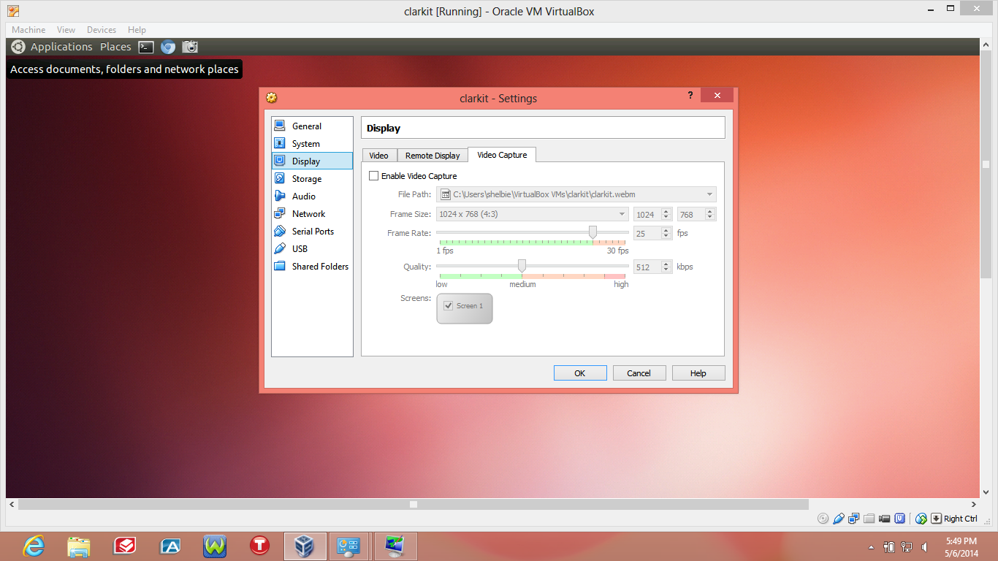Image resolution: width=998 pixels, height=561 pixels.
Task: Open the VirtualBox Machine menu
Action: coord(28,30)
